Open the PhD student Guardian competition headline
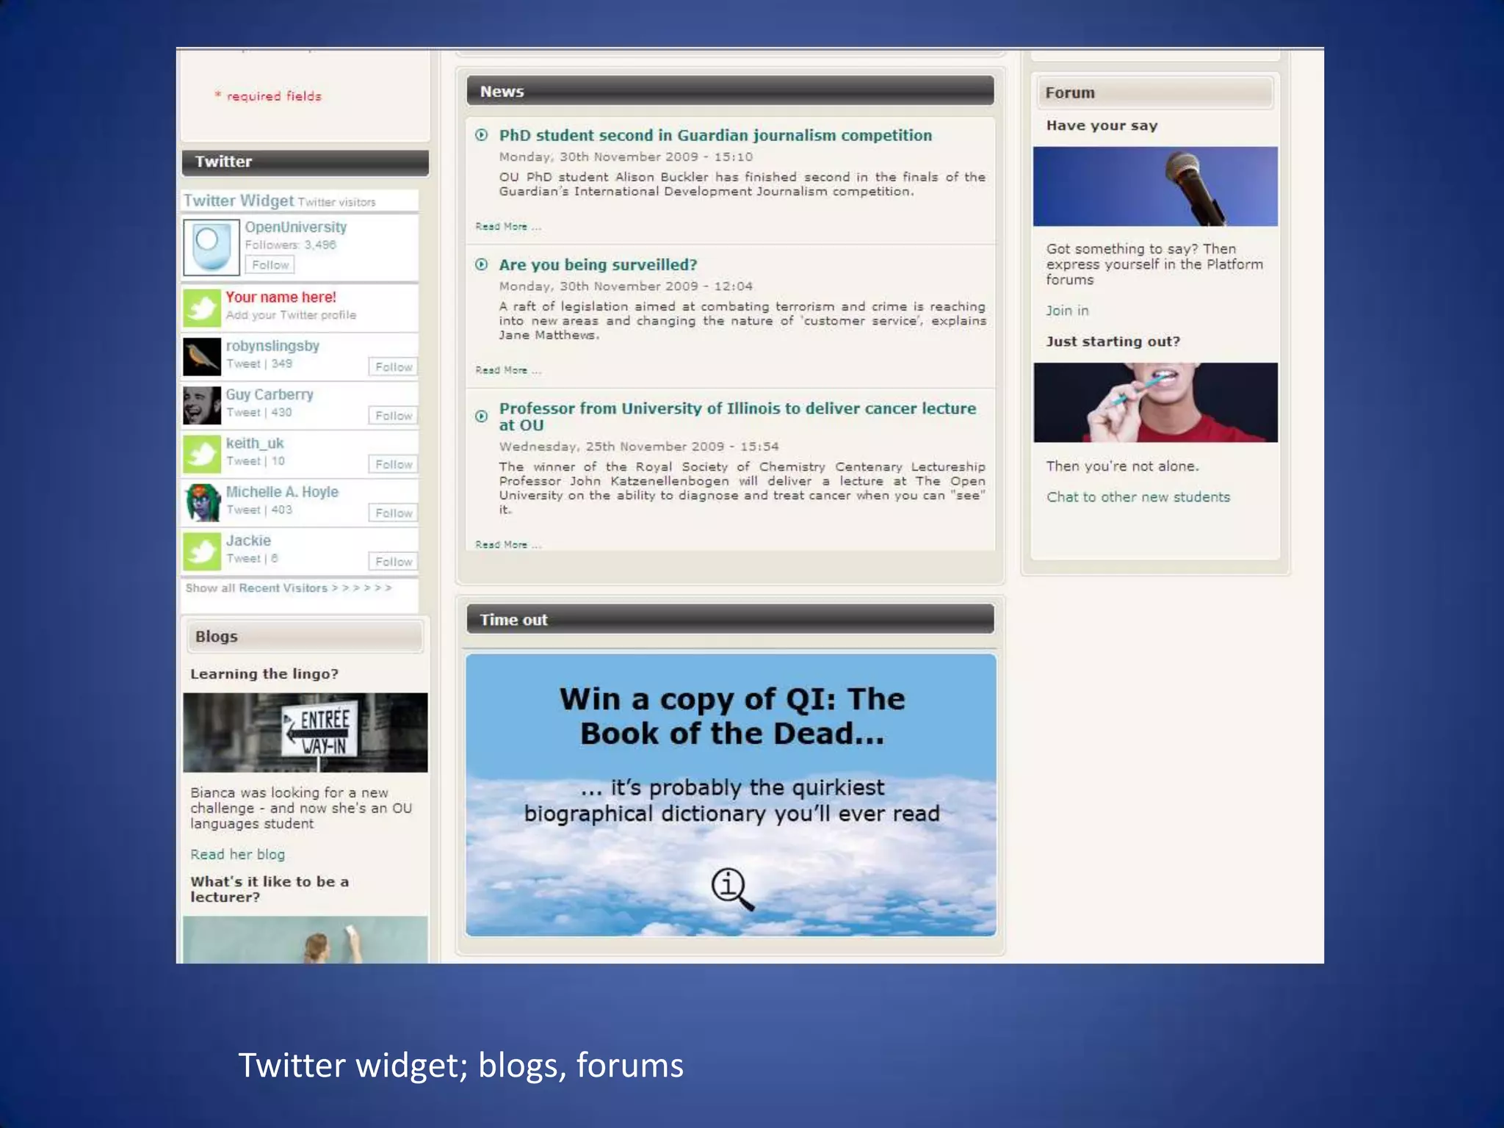This screenshot has height=1128, width=1504. pos(715,135)
